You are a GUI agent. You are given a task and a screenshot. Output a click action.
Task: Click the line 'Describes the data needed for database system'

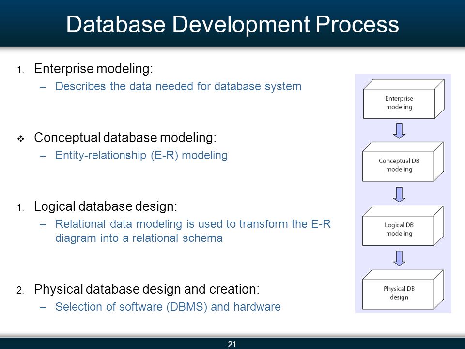(178, 86)
